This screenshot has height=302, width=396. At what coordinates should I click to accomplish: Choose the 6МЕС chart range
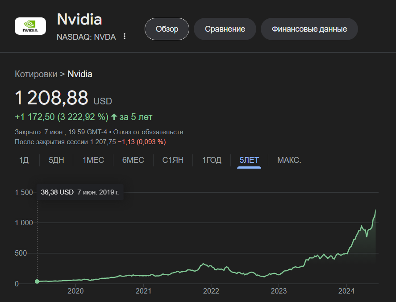point(133,160)
